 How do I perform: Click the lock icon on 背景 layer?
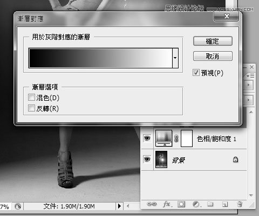(235, 159)
